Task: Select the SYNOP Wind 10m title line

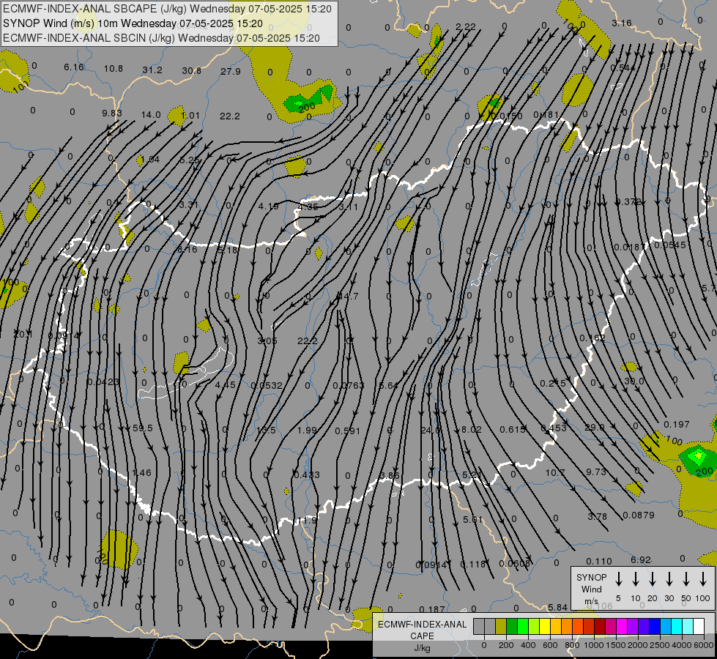Action: pos(133,23)
